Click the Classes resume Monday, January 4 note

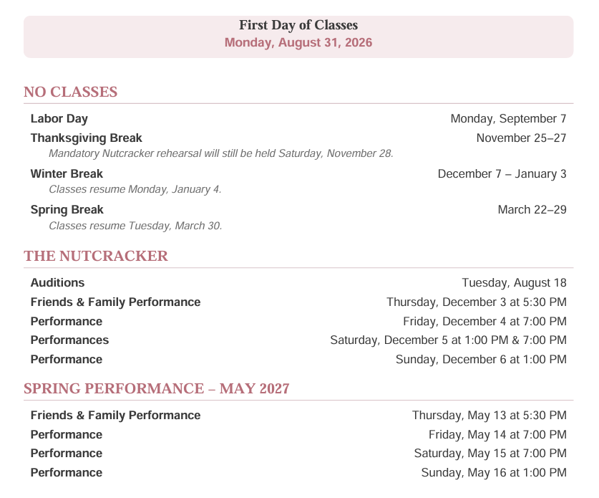(135, 189)
